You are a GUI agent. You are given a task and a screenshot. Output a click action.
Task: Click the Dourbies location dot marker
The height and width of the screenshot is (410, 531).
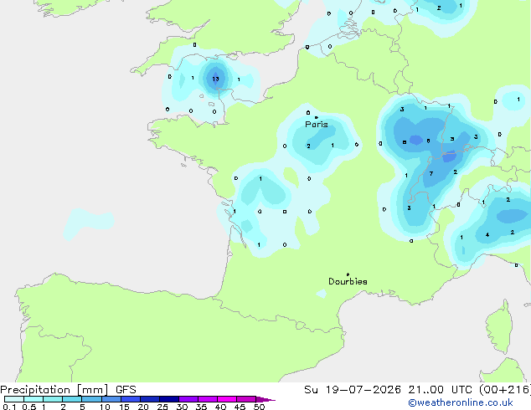coord(348,274)
